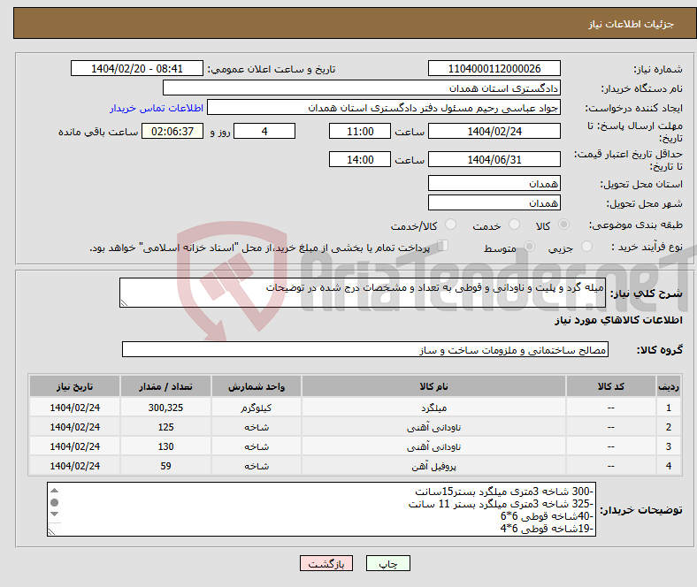
Task: Click the واحد شمارش column header
Action: (257, 386)
